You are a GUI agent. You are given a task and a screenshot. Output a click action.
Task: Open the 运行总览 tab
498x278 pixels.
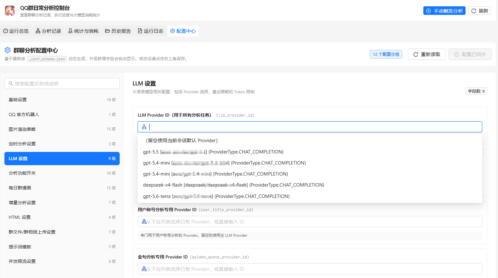coord(16,31)
